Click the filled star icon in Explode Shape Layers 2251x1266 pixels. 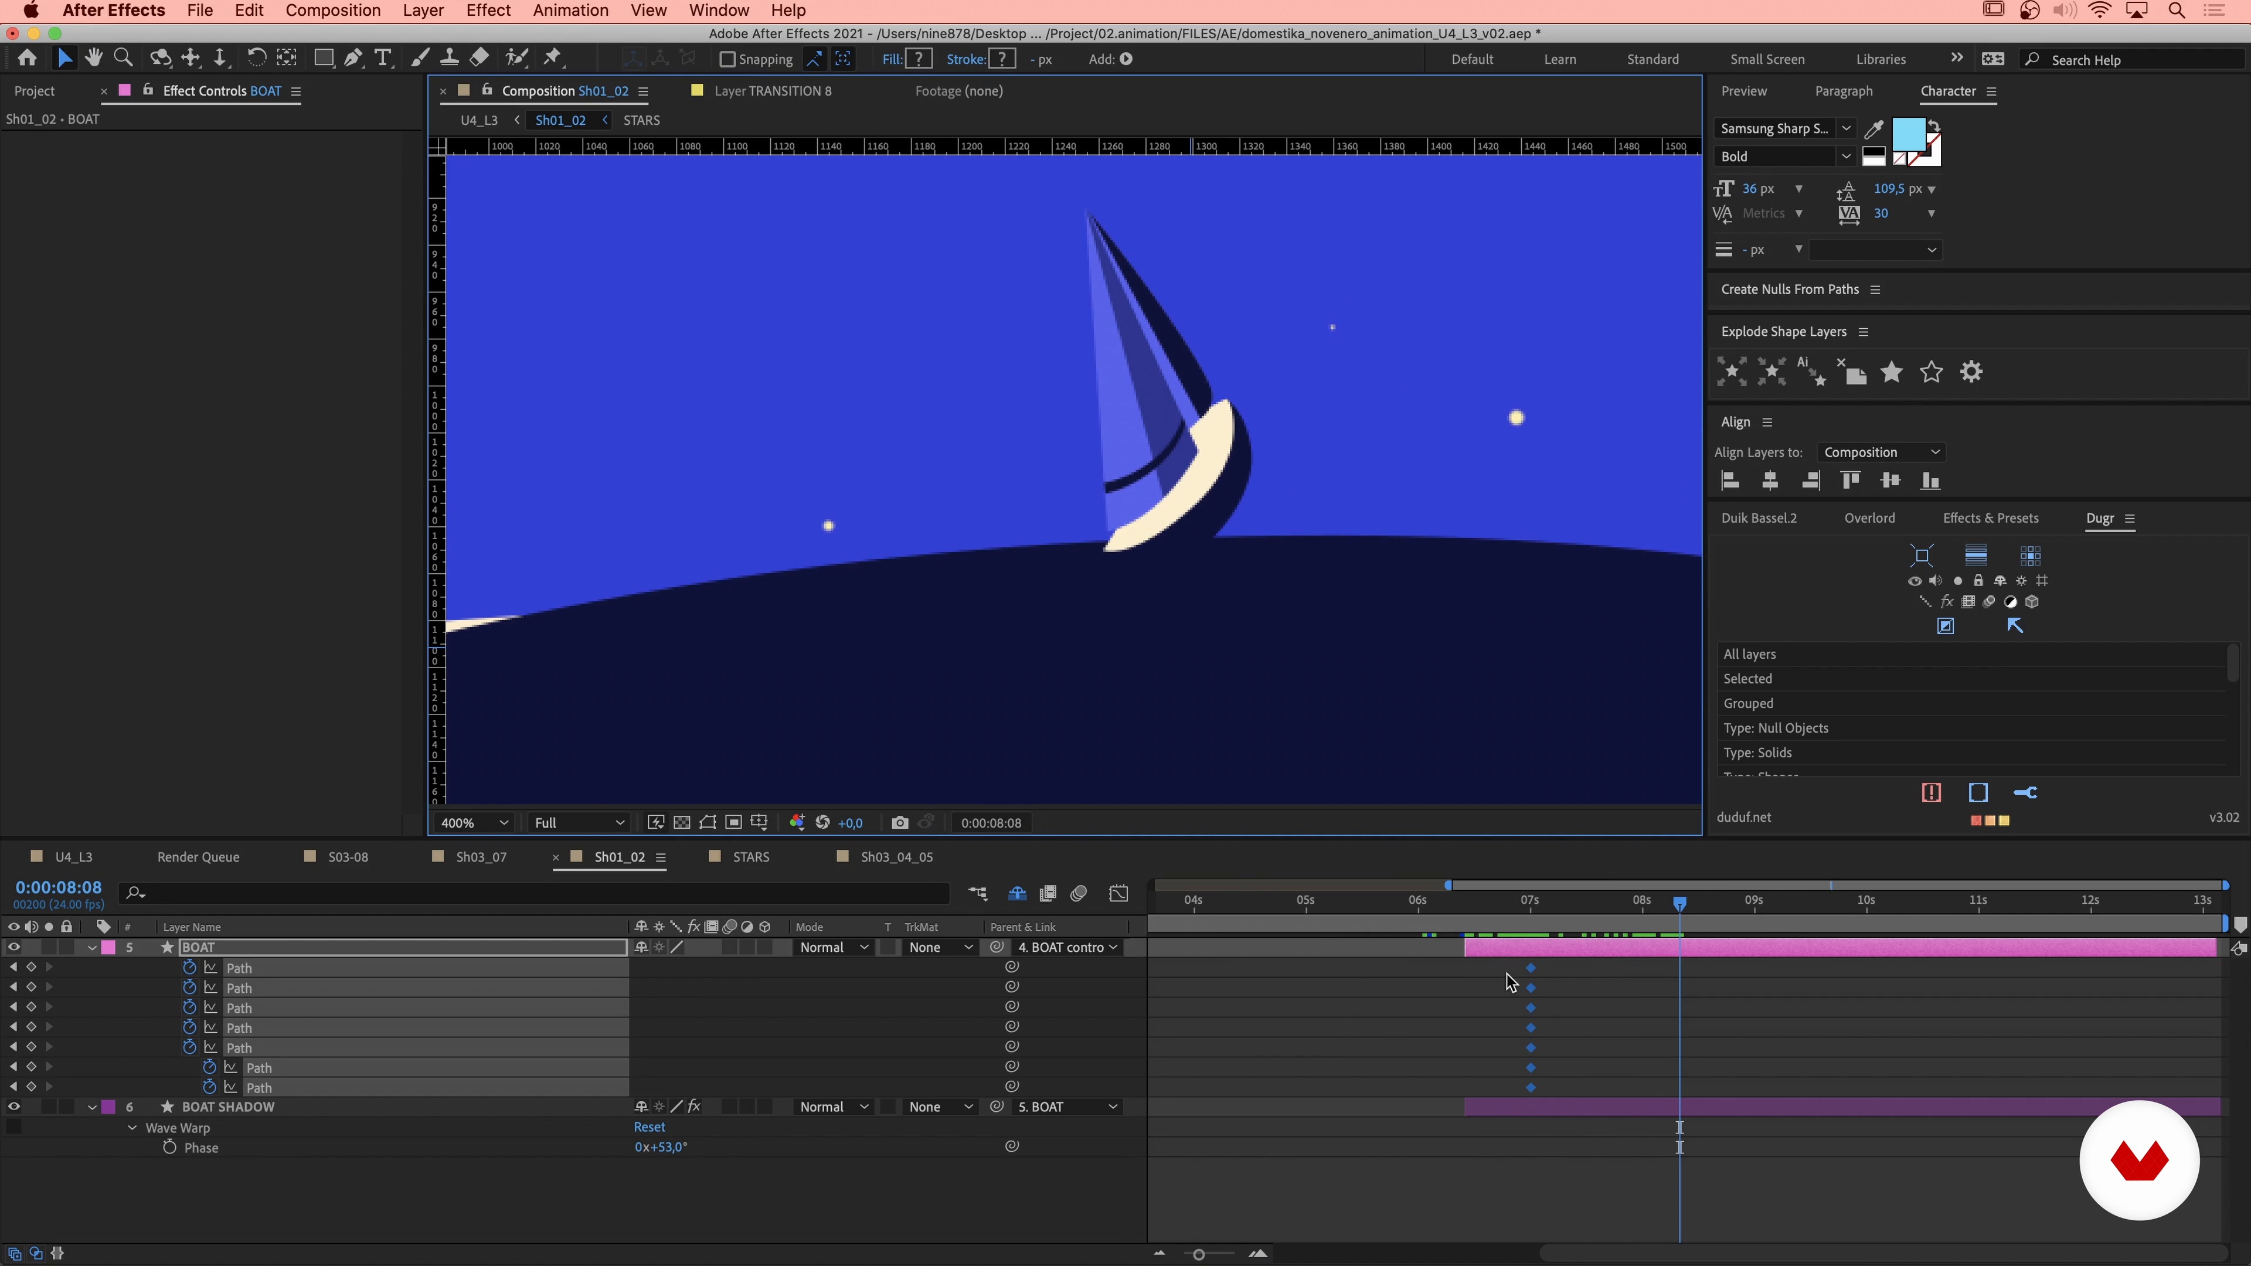(x=1892, y=372)
